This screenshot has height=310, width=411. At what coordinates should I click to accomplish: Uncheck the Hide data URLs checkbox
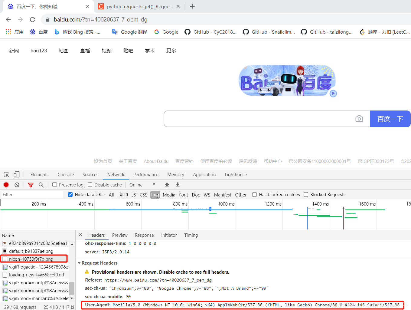coord(70,195)
